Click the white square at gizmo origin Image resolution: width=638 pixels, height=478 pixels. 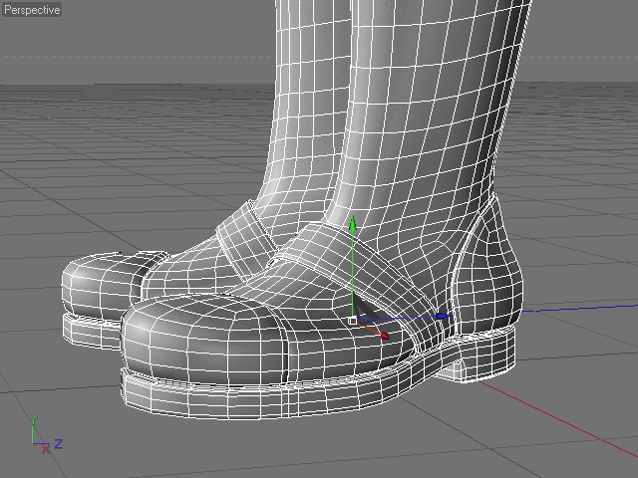(x=352, y=321)
